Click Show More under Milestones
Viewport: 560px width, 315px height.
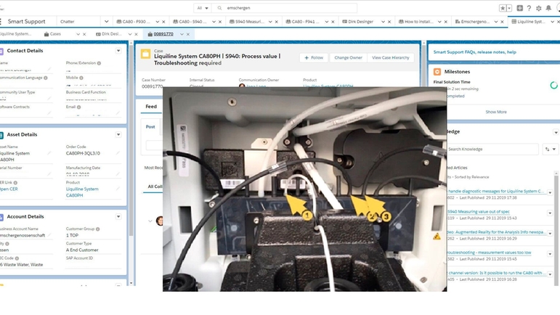(x=495, y=112)
